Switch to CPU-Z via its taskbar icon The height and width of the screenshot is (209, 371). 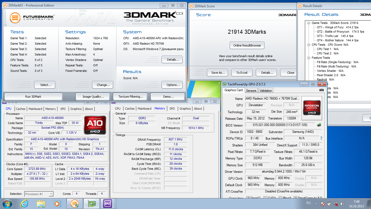tap(108, 203)
